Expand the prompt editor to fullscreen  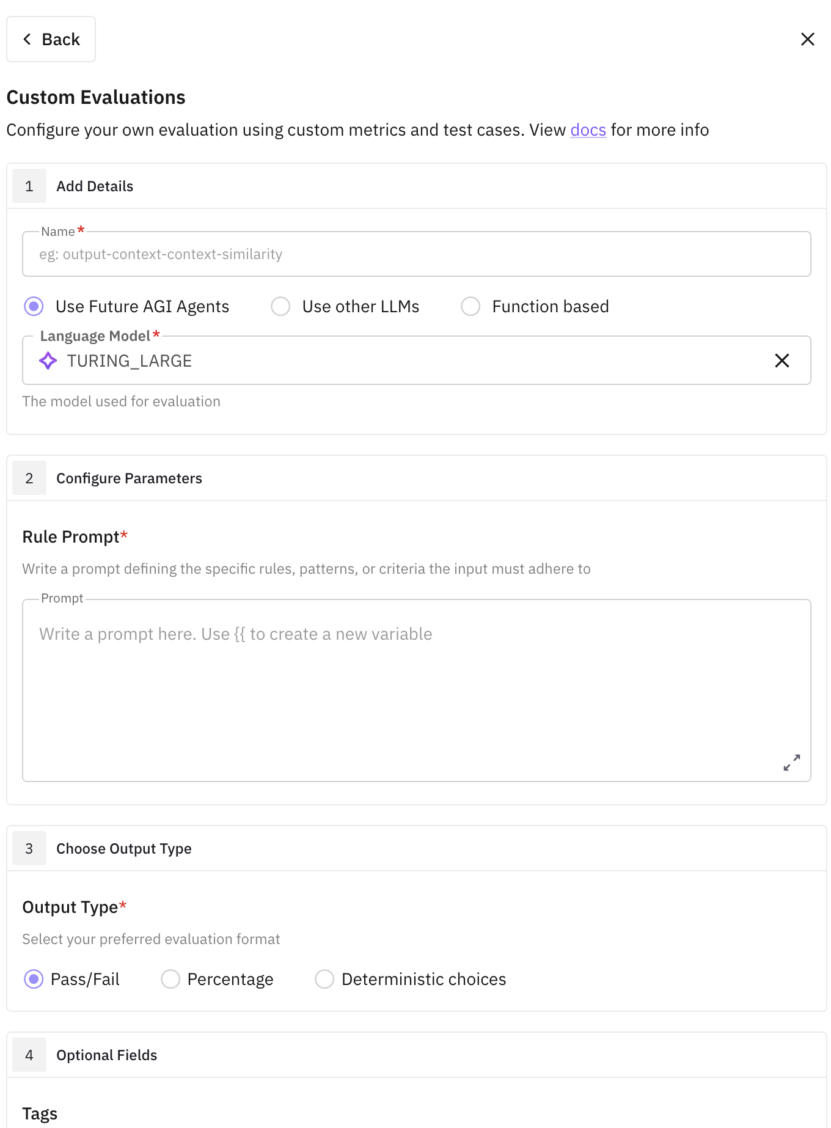click(791, 762)
